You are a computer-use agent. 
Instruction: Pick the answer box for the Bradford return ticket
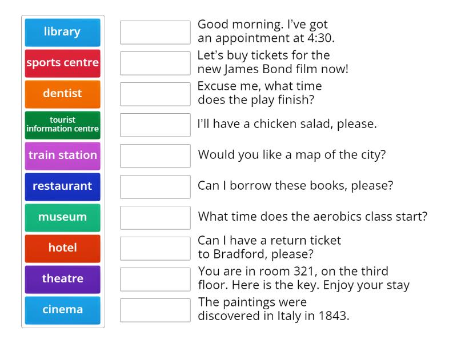tap(155, 249)
